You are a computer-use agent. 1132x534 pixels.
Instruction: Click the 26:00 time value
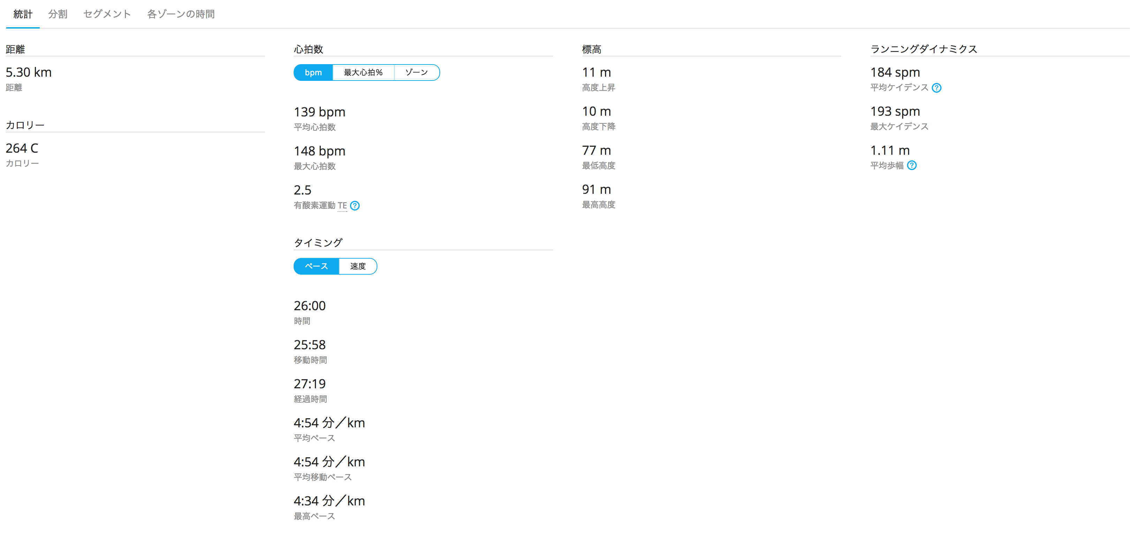[x=310, y=306]
